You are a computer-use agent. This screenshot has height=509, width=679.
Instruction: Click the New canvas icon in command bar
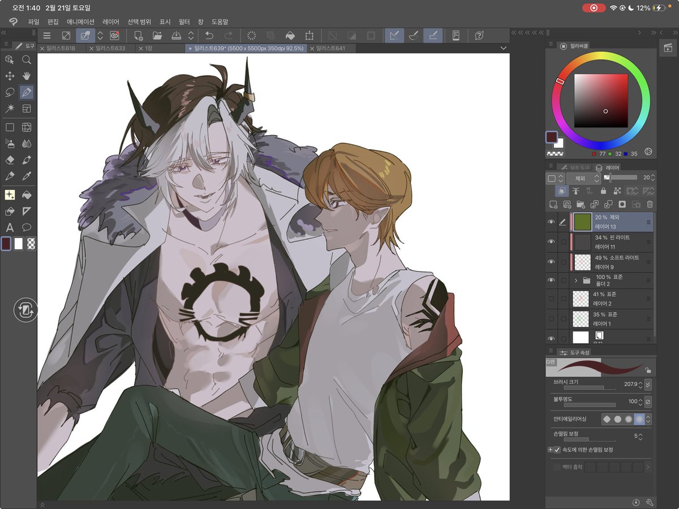pos(139,36)
